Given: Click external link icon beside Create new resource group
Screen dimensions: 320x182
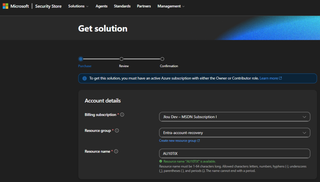Looking at the screenshot, I should (x=198, y=141).
